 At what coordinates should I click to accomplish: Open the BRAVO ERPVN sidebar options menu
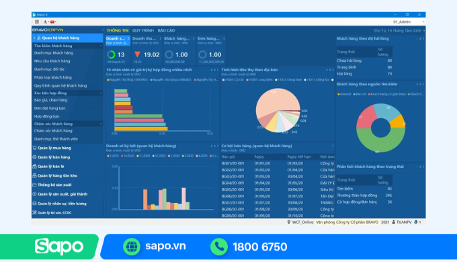point(103,30)
